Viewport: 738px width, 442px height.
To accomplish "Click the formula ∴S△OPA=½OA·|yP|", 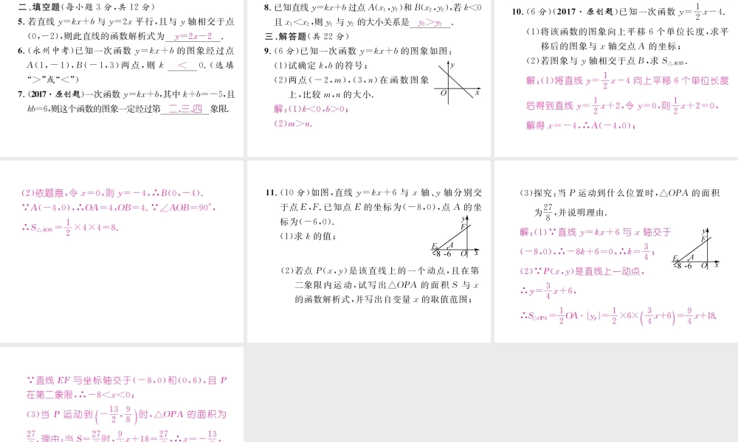I will point(618,315).
